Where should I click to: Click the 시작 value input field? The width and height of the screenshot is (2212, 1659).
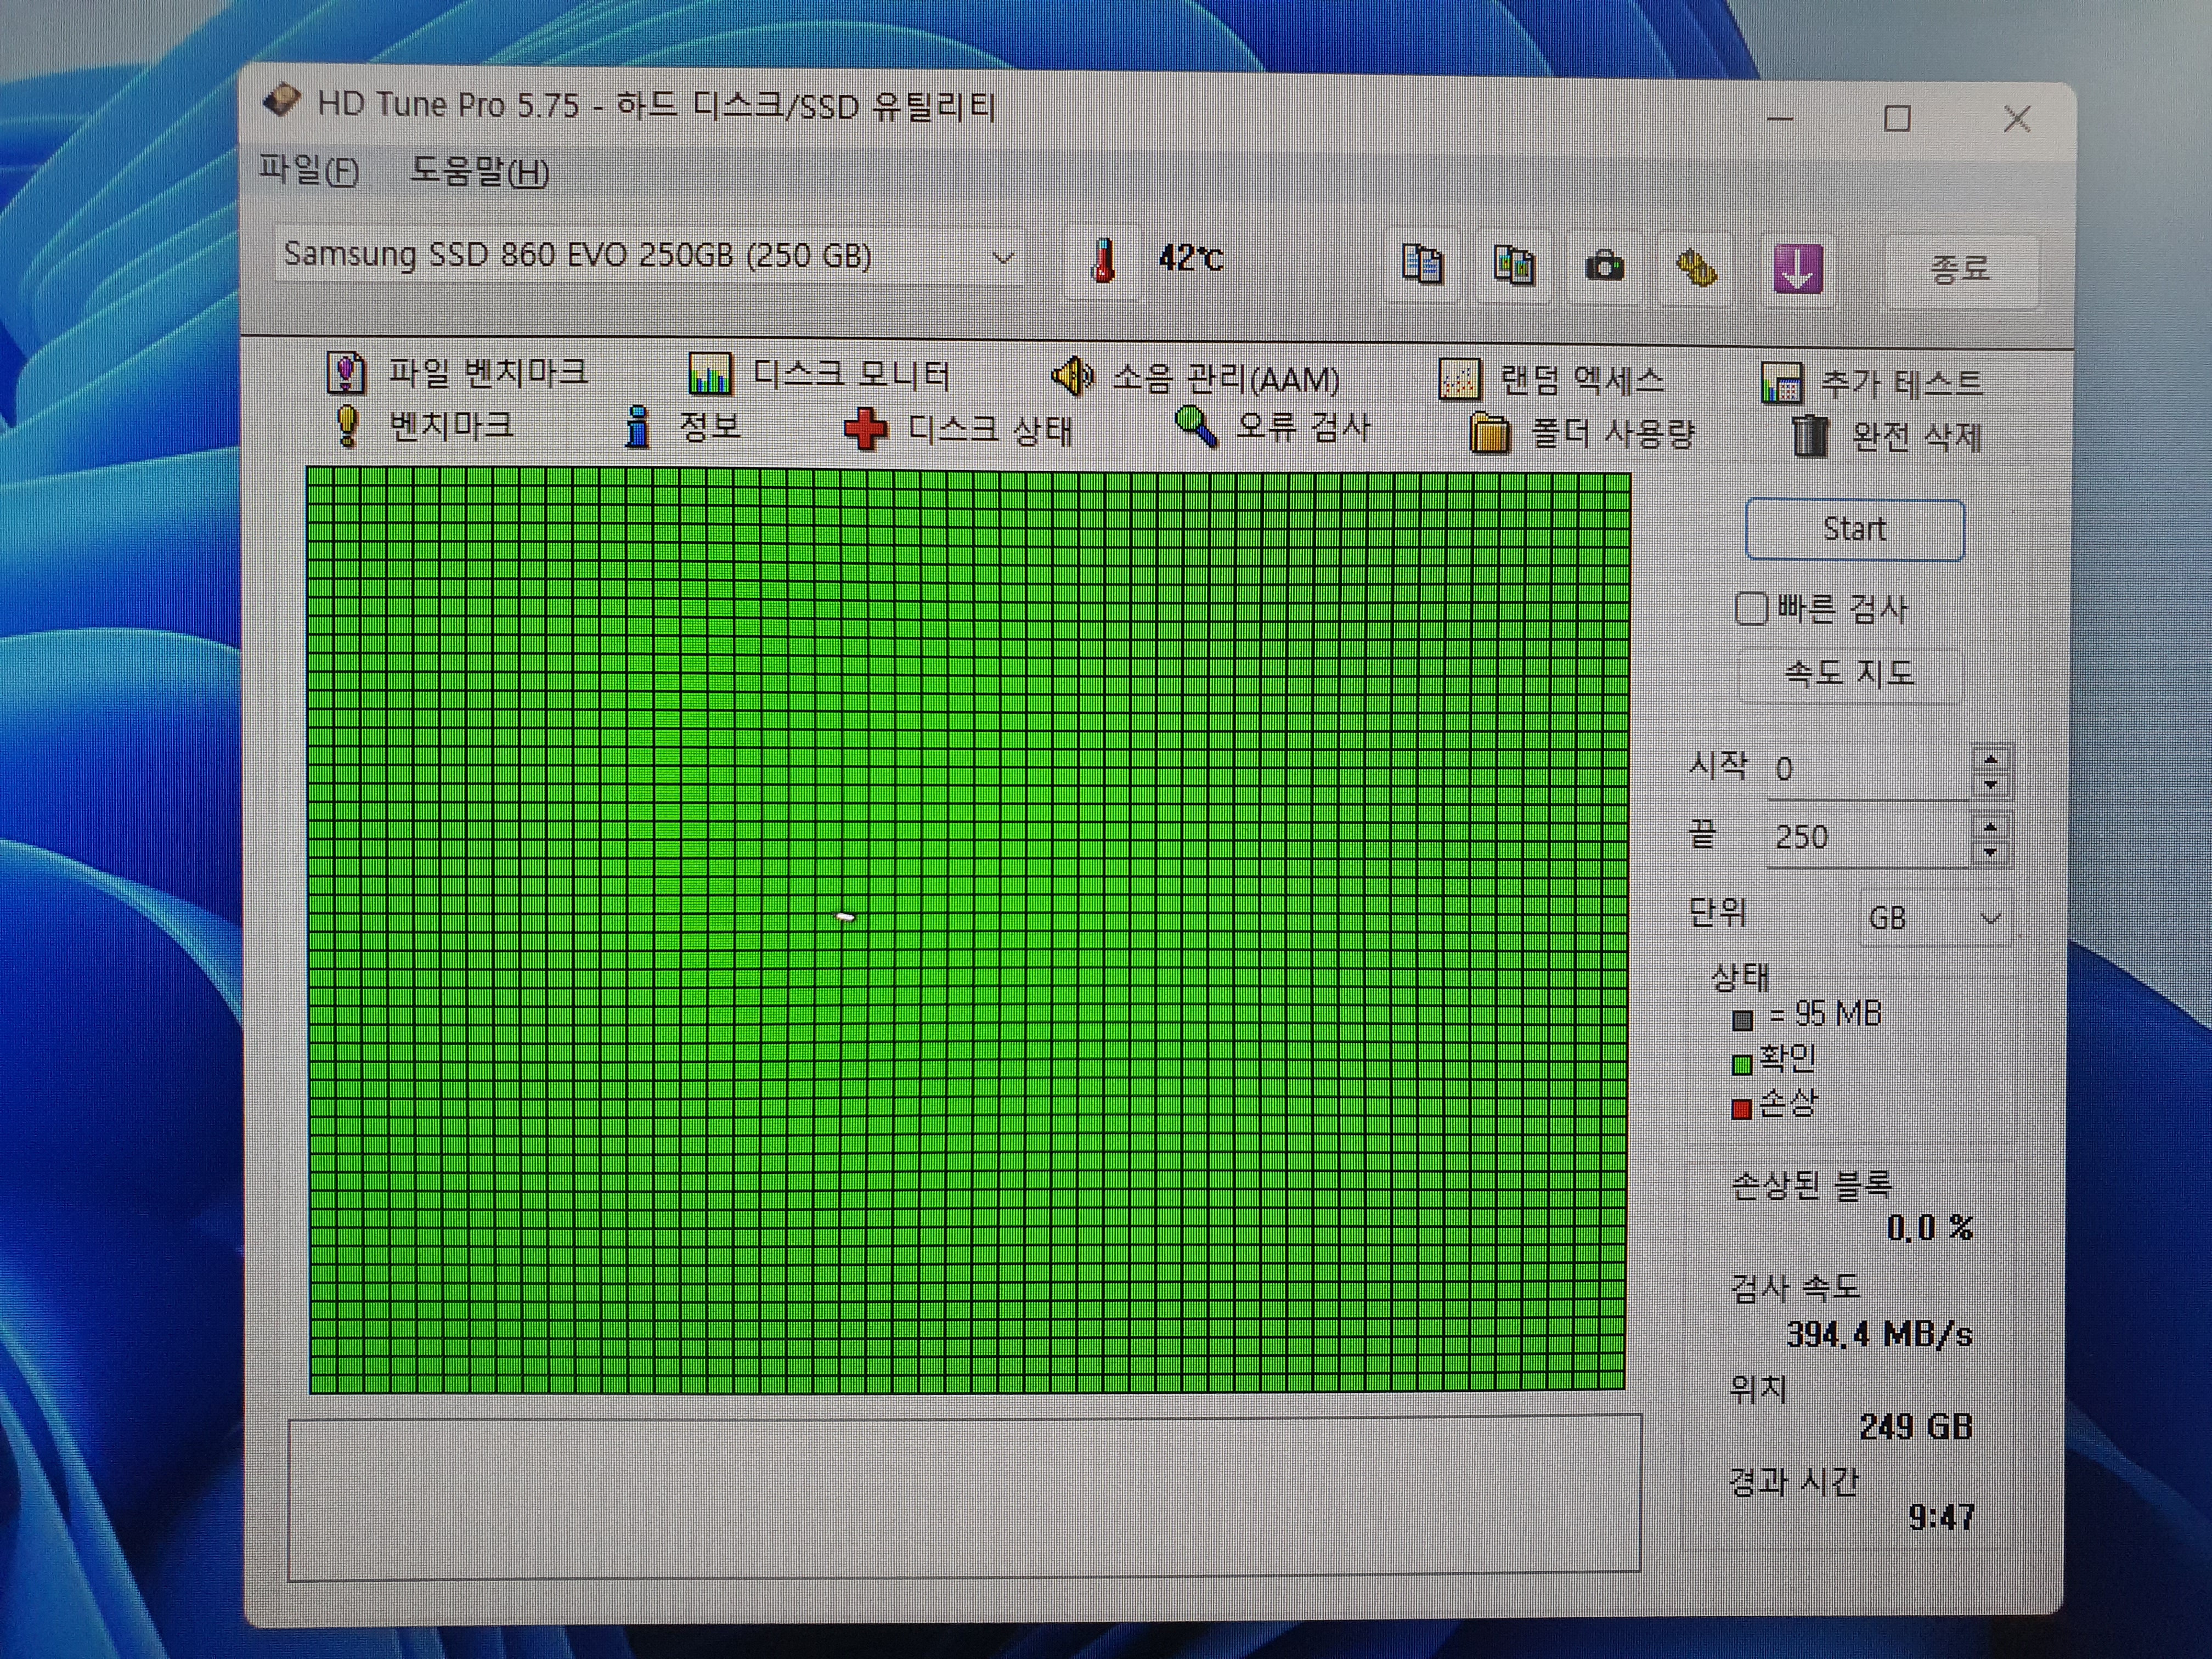(1868, 770)
